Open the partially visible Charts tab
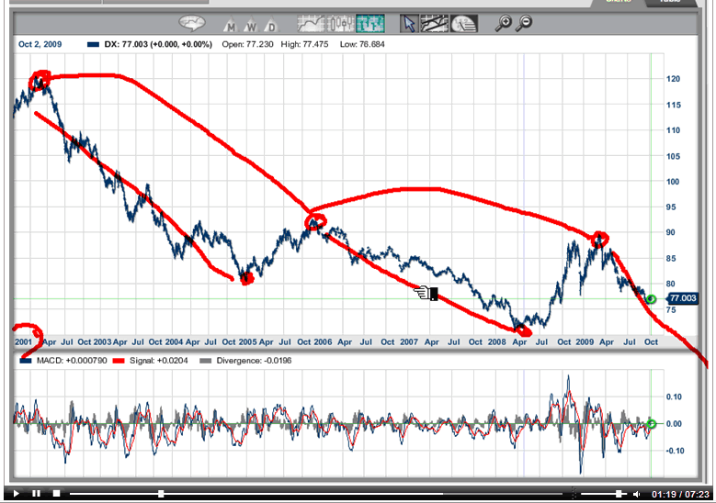The width and height of the screenshot is (716, 503). (619, 3)
